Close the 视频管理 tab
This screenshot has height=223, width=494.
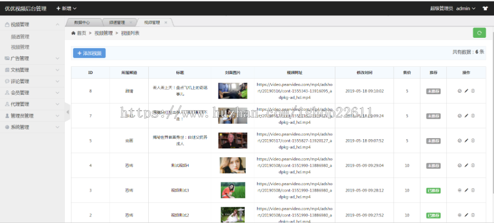[166, 22]
